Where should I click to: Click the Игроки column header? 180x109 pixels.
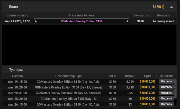[130, 76]
